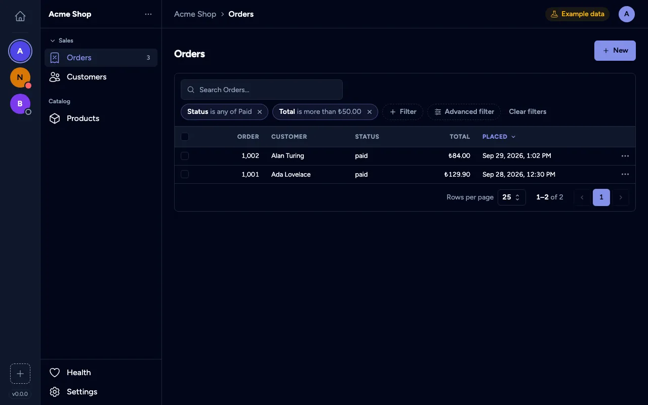Sort by the Customer column header
Viewport: 648px width, 405px height.
click(289, 137)
